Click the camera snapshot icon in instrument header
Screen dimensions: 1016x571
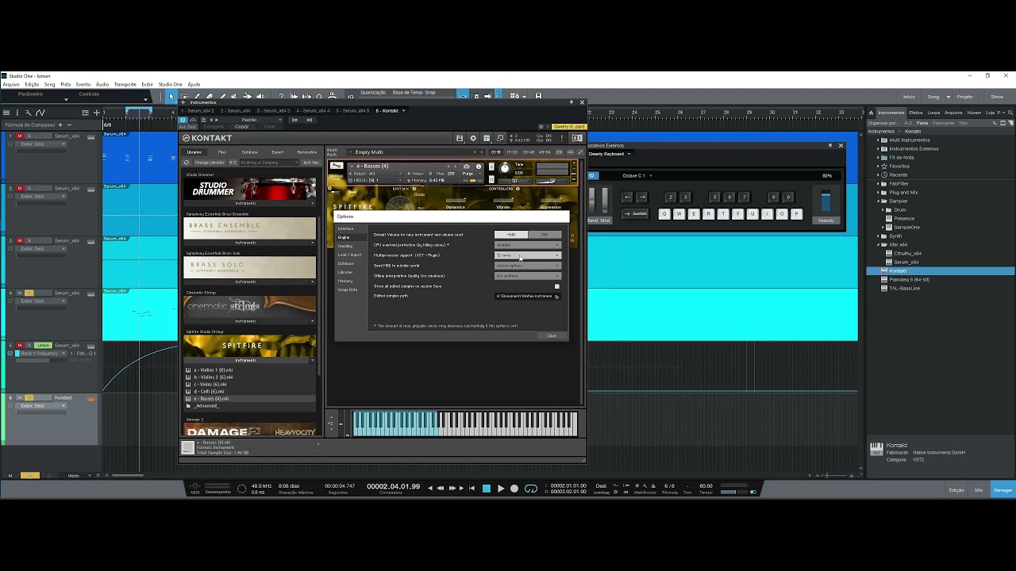466,167
